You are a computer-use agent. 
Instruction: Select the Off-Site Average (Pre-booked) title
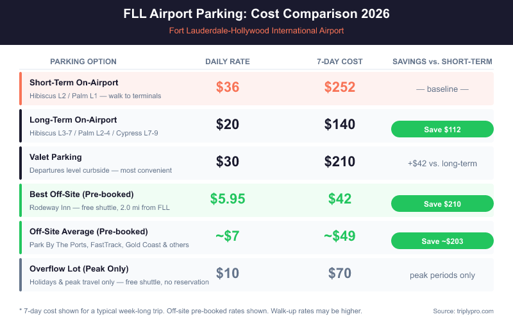88,231
